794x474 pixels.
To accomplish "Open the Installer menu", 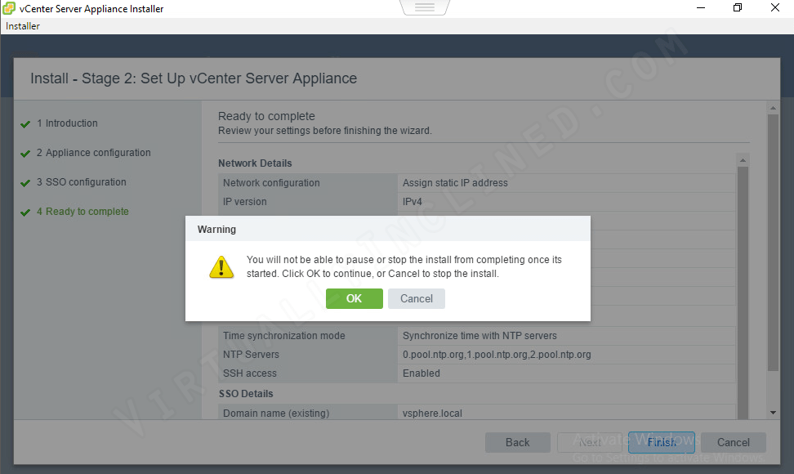I will [22, 25].
